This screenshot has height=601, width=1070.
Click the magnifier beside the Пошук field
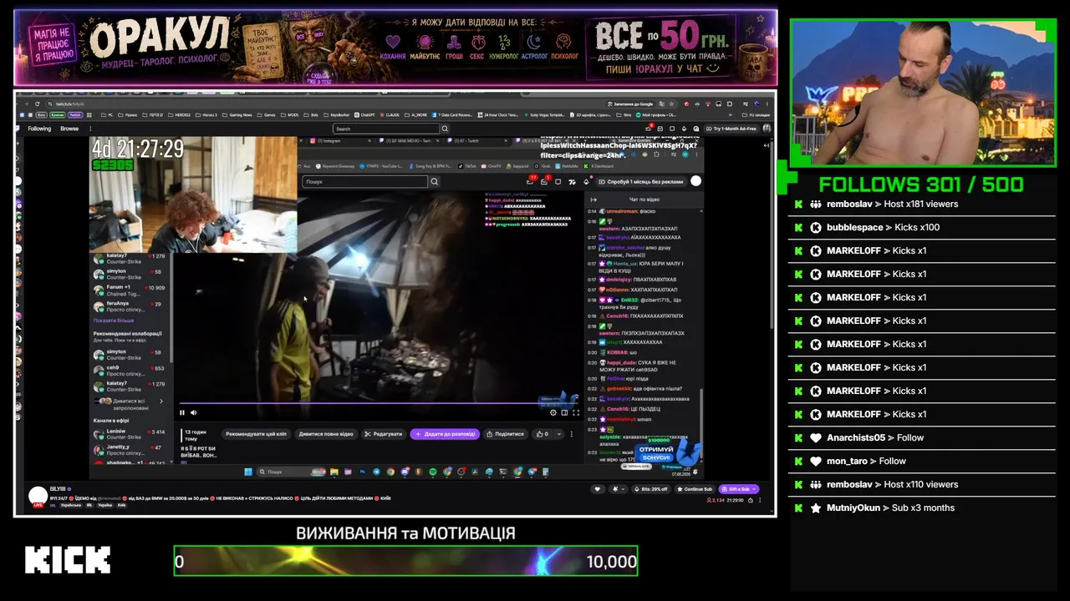click(434, 181)
